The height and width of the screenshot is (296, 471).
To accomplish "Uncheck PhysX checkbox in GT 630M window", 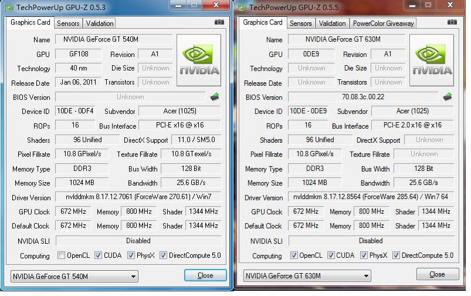I will pyautogui.click(x=364, y=255).
